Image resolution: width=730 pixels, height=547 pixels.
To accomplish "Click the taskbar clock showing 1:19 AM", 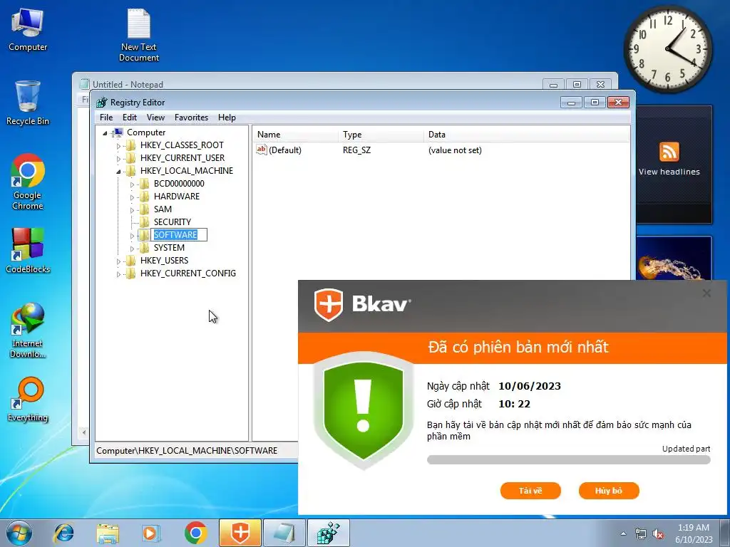I will 694,533.
